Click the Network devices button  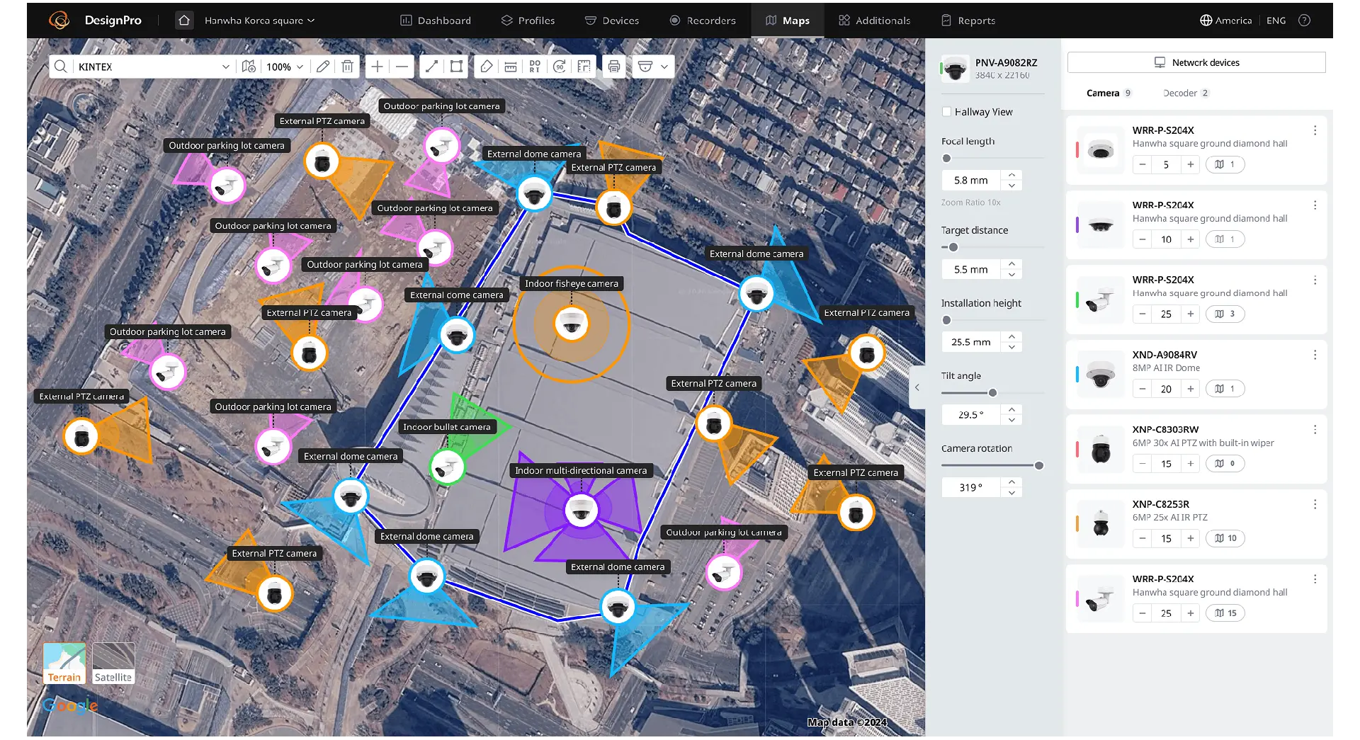click(x=1196, y=62)
